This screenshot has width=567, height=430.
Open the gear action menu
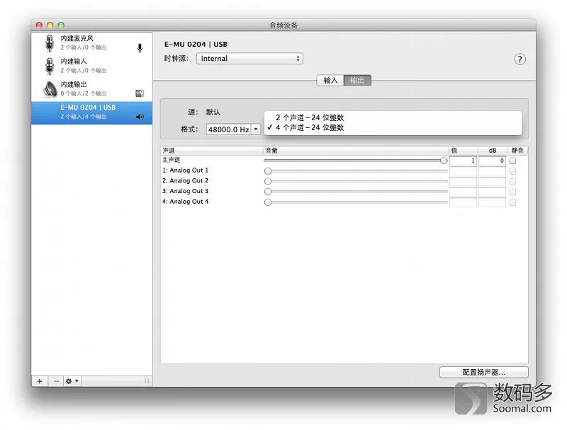72,381
